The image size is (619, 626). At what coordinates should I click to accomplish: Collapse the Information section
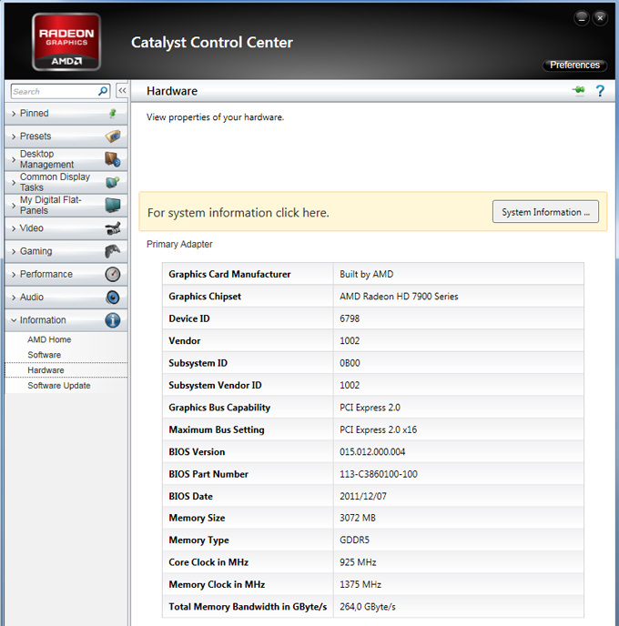[66, 320]
